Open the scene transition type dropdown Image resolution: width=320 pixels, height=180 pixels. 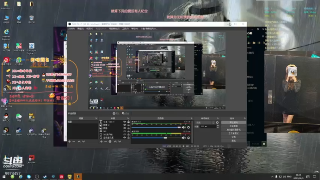click(205, 122)
